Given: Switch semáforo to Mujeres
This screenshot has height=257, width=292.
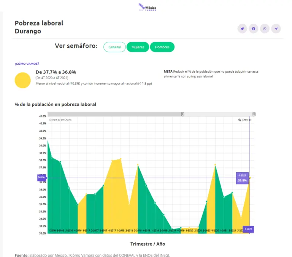Looking at the screenshot, I should pyautogui.click(x=138, y=47).
